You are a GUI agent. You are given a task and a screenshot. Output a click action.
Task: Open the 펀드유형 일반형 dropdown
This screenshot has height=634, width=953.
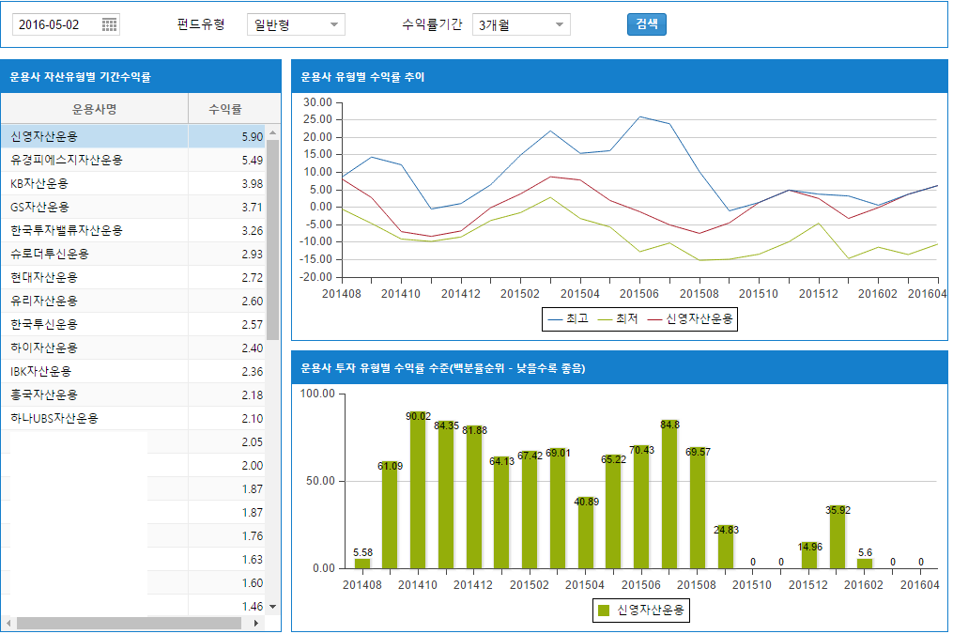click(x=296, y=25)
